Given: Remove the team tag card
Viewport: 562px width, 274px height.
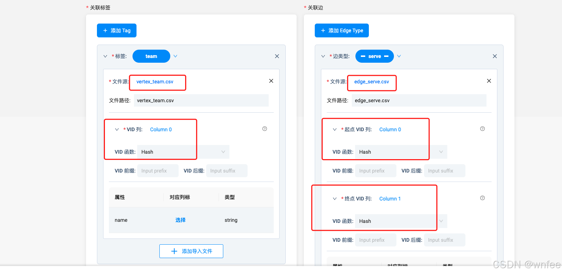Looking at the screenshot, I should [x=277, y=56].
